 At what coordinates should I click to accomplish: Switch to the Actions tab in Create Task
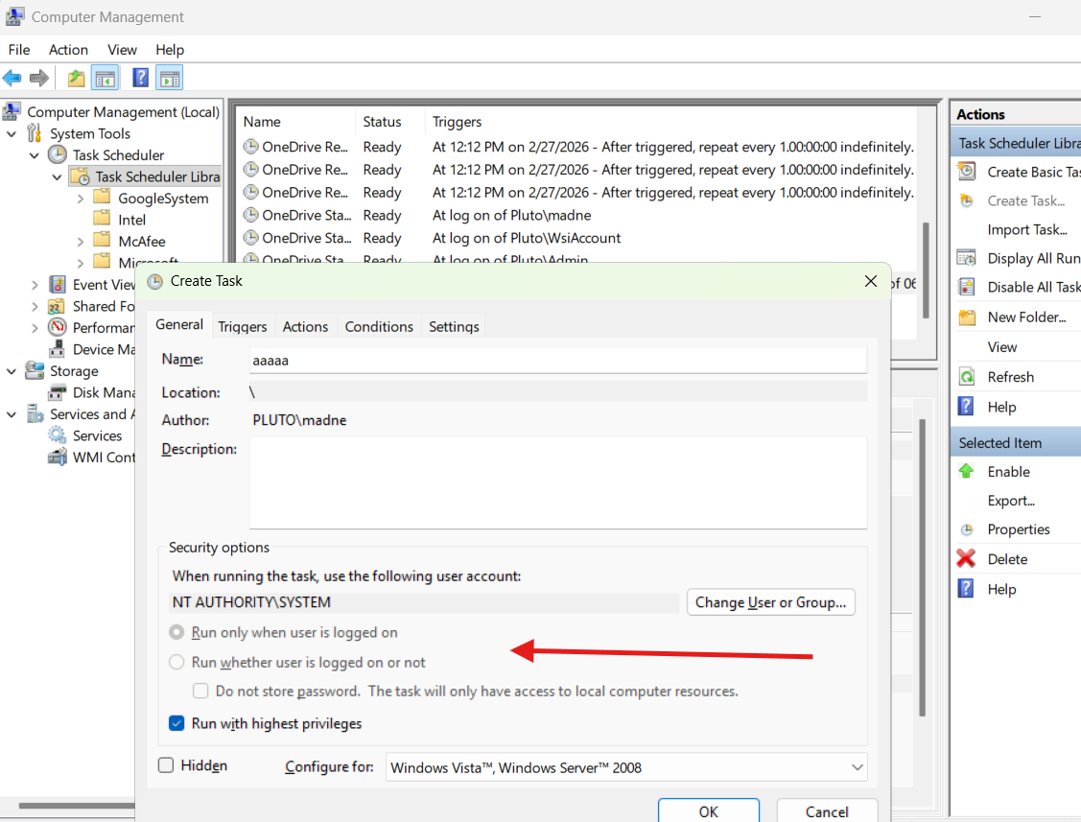(305, 326)
